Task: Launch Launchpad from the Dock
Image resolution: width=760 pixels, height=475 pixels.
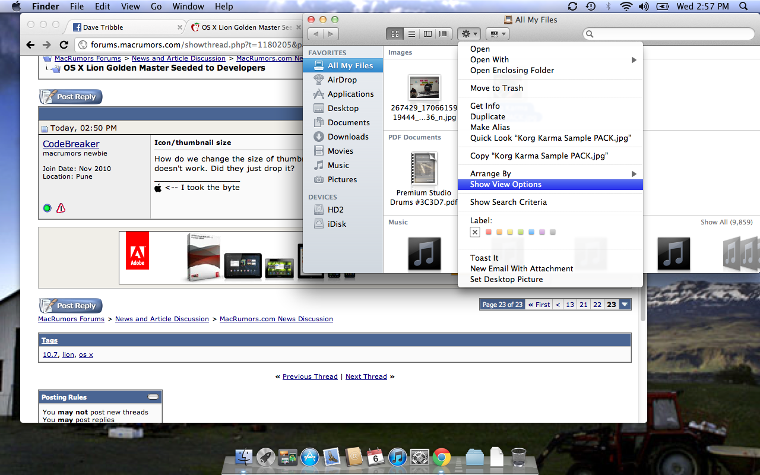Action: pos(265,457)
